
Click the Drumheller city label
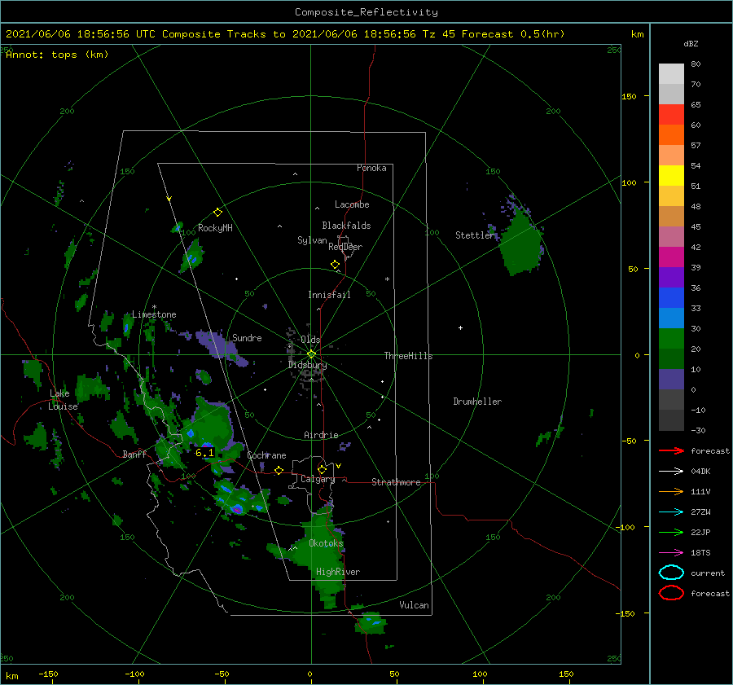tap(477, 402)
